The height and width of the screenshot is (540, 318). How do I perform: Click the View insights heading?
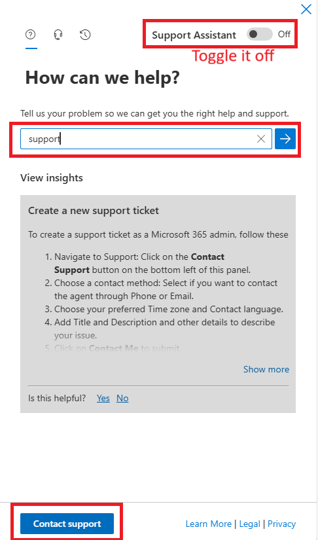click(x=52, y=177)
